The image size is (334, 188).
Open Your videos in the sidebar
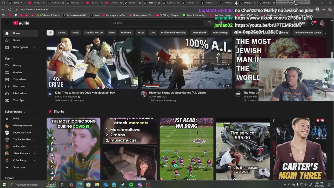[x=21, y=79]
